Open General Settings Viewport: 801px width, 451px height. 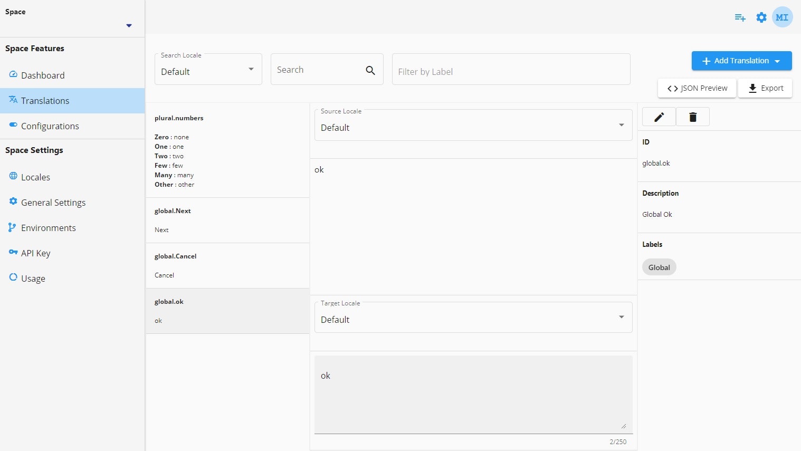pos(72,203)
